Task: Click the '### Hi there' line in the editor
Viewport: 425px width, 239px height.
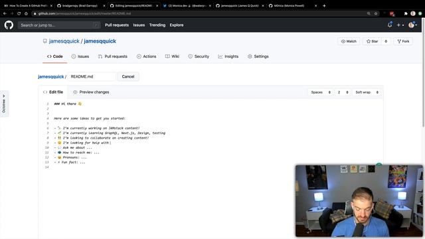Action: (68, 104)
